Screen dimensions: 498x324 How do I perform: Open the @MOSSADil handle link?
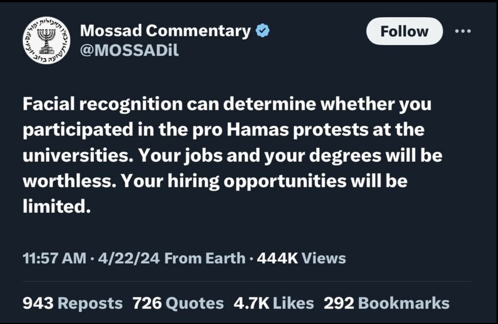coord(129,51)
